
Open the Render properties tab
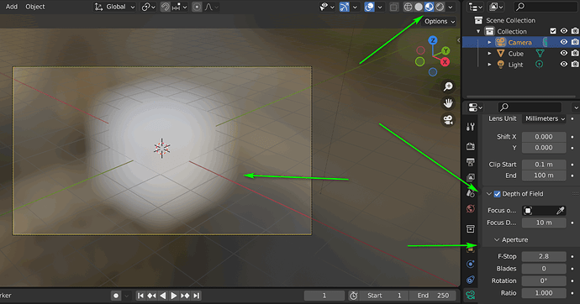(471, 146)
